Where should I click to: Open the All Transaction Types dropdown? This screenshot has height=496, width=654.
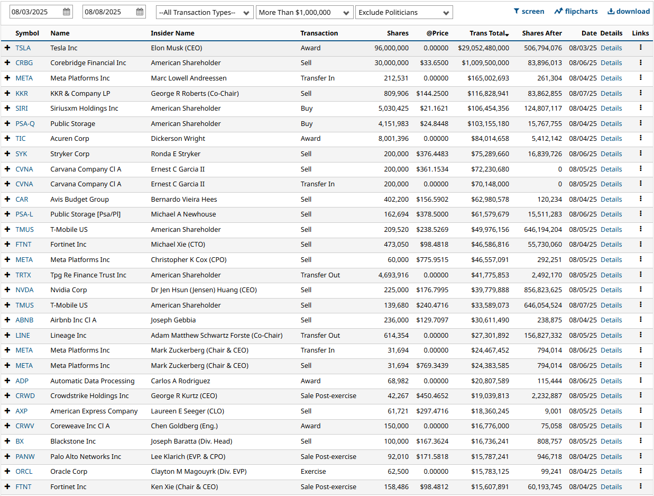pyautogui.click(x=205, y=12)
